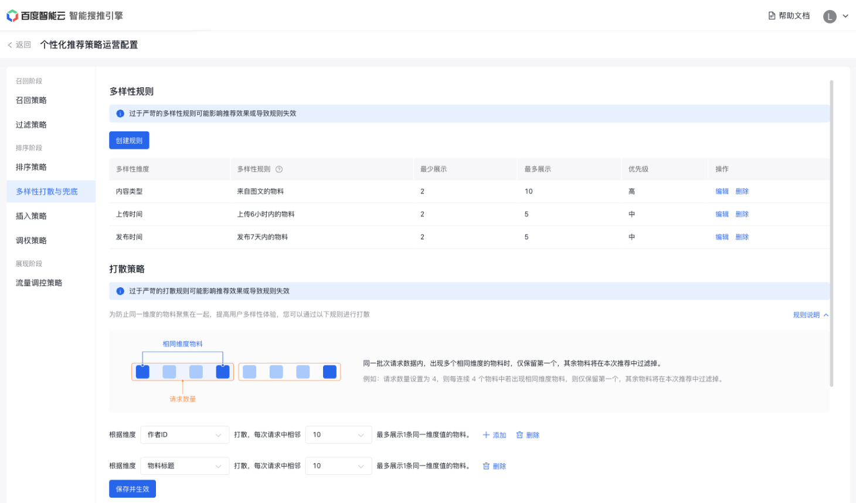Open the adjacent count dropdown in 物料标题 row
This screenshot has width=856, height=503.
click(338, 466)
